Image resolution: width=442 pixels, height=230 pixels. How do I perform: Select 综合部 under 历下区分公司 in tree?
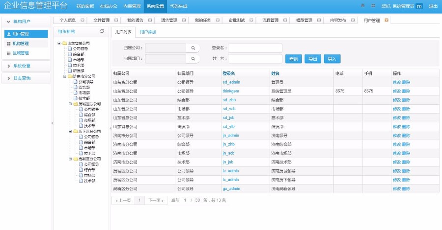point(90,142)
